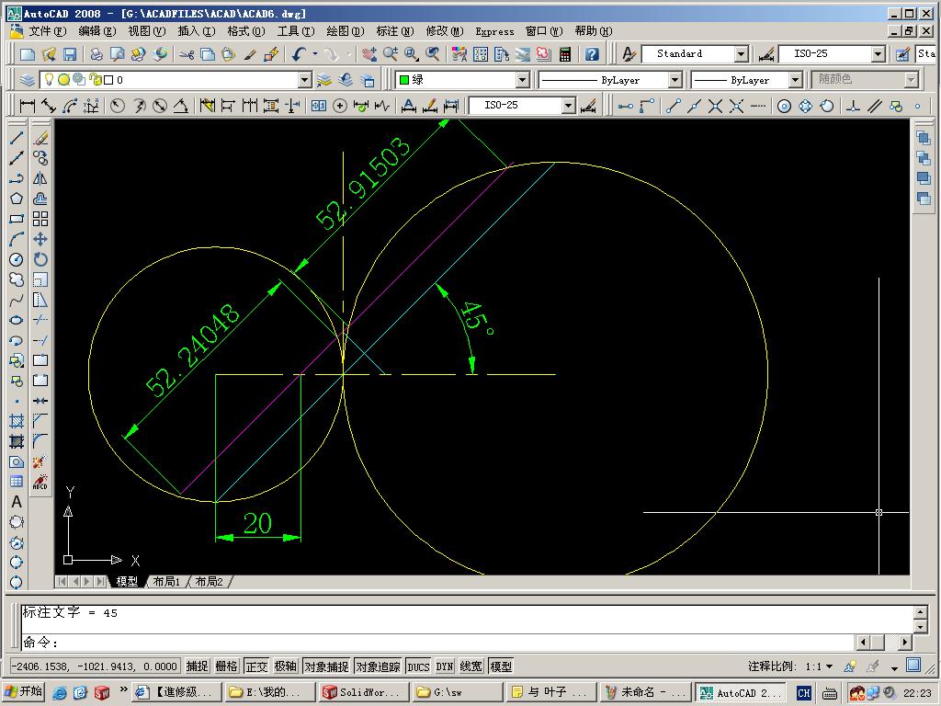
Task: Select the Radius dimension tool
Action: pyautogui.click(x=118, y=107)
